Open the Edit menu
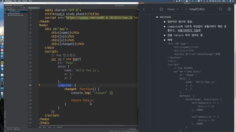 [x=15, y=1]
